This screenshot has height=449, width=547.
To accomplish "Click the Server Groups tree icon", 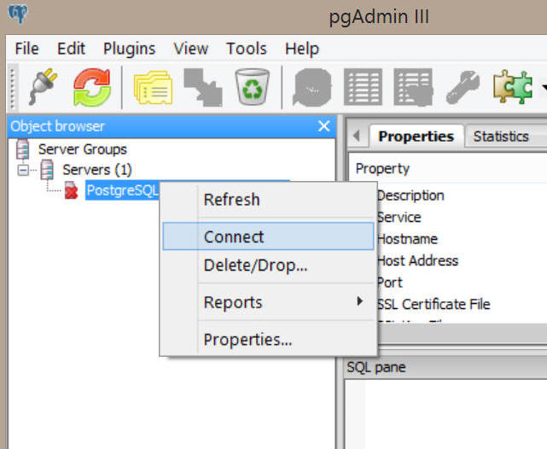I will click(23, 149).
